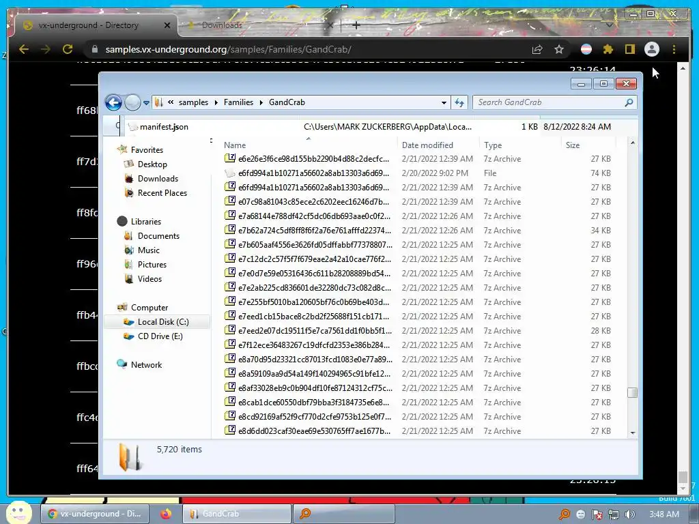699x524 pixels.
Task: Click volume speaker icon in system tray
Action: [629, 514]
